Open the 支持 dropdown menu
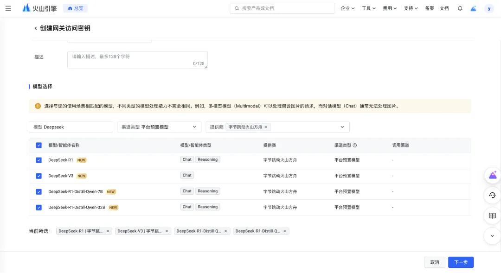This screenshot has height=273, width=501. coord(411,8)
